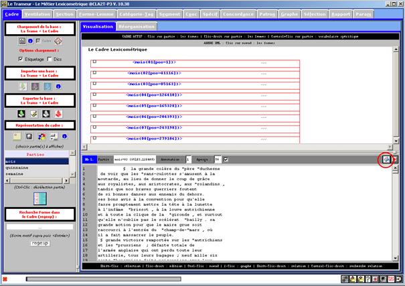The height and width of the screenshot is (286, 405).
Task: Check the box of the mois 03 frame row
Action: [94, 84]
